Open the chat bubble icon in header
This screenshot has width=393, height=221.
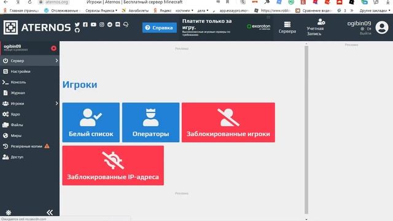(x=118, y=25)
